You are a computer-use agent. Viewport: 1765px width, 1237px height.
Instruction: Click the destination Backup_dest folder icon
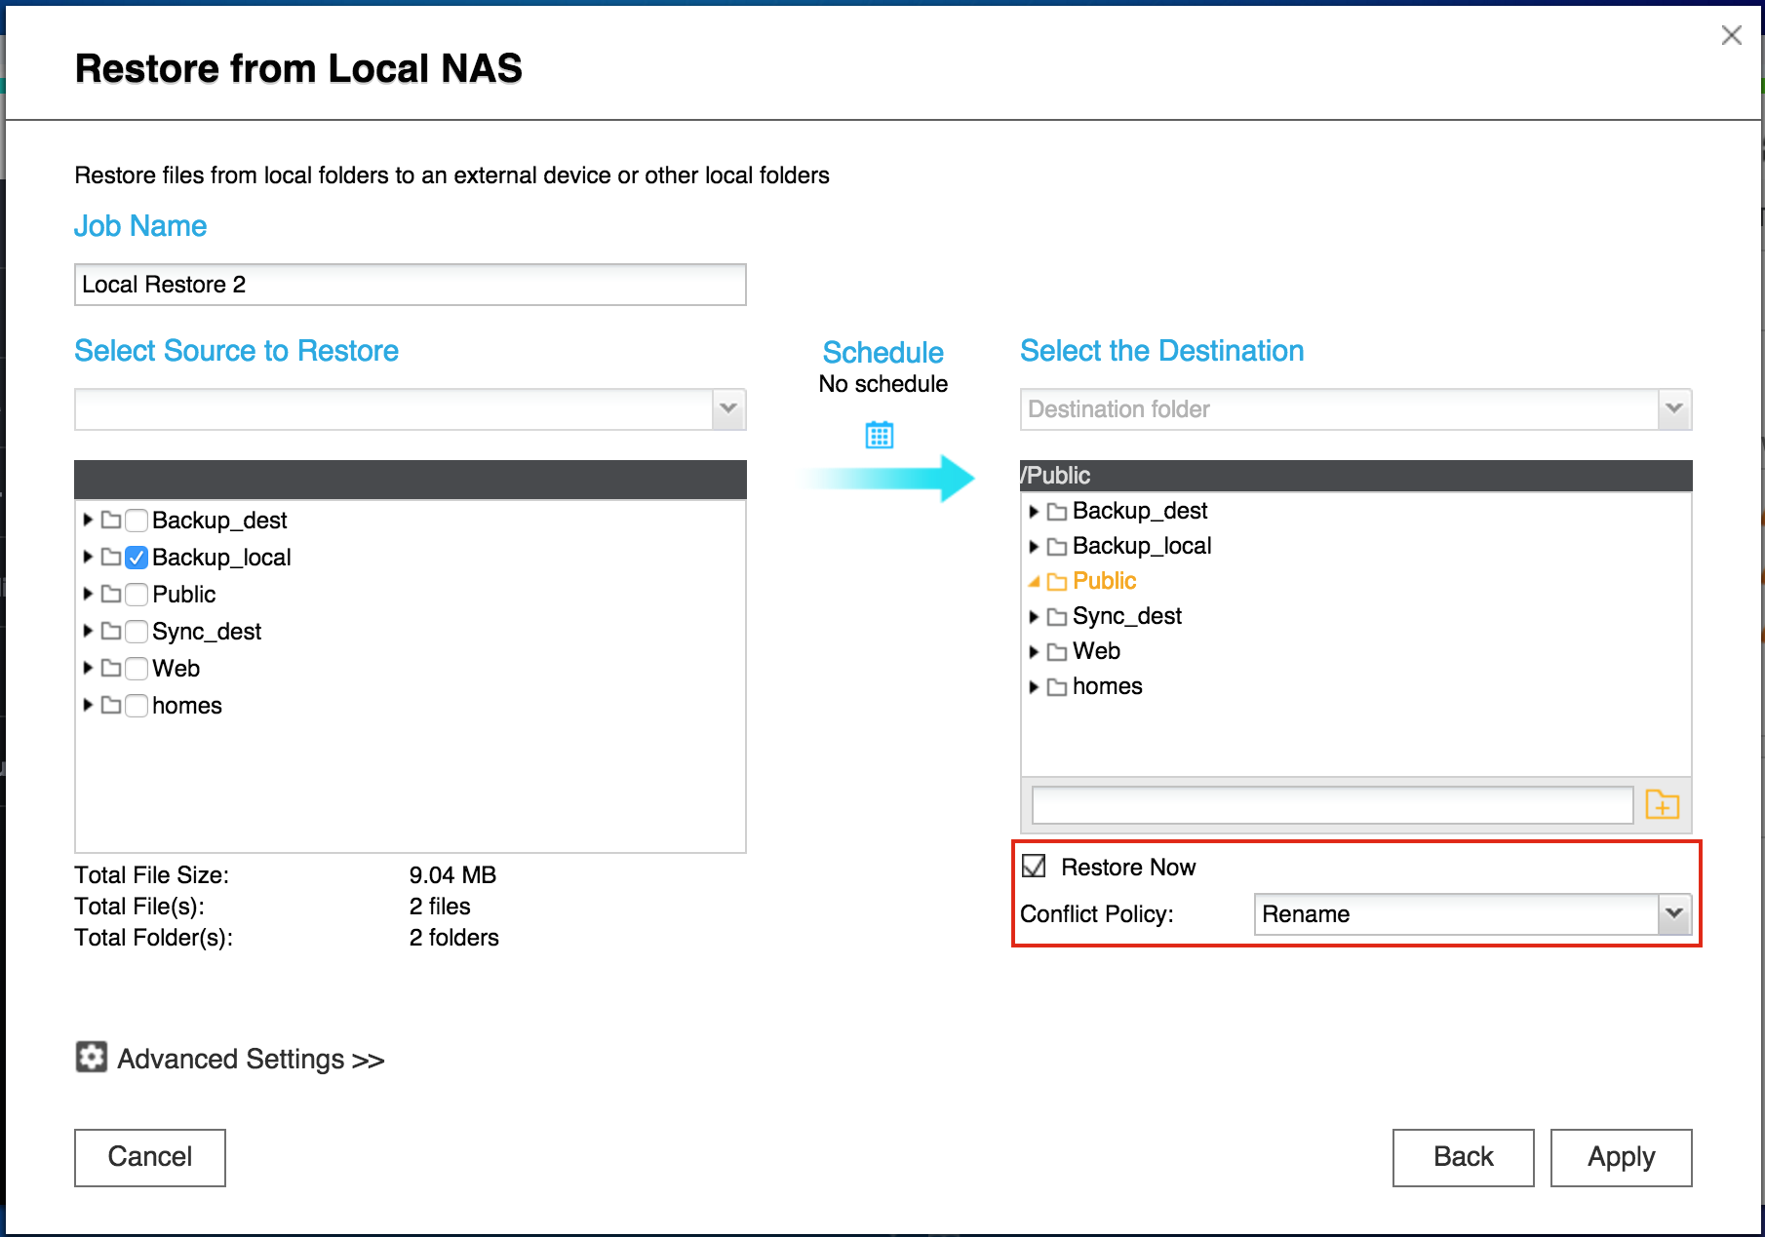coord(1056,512)
